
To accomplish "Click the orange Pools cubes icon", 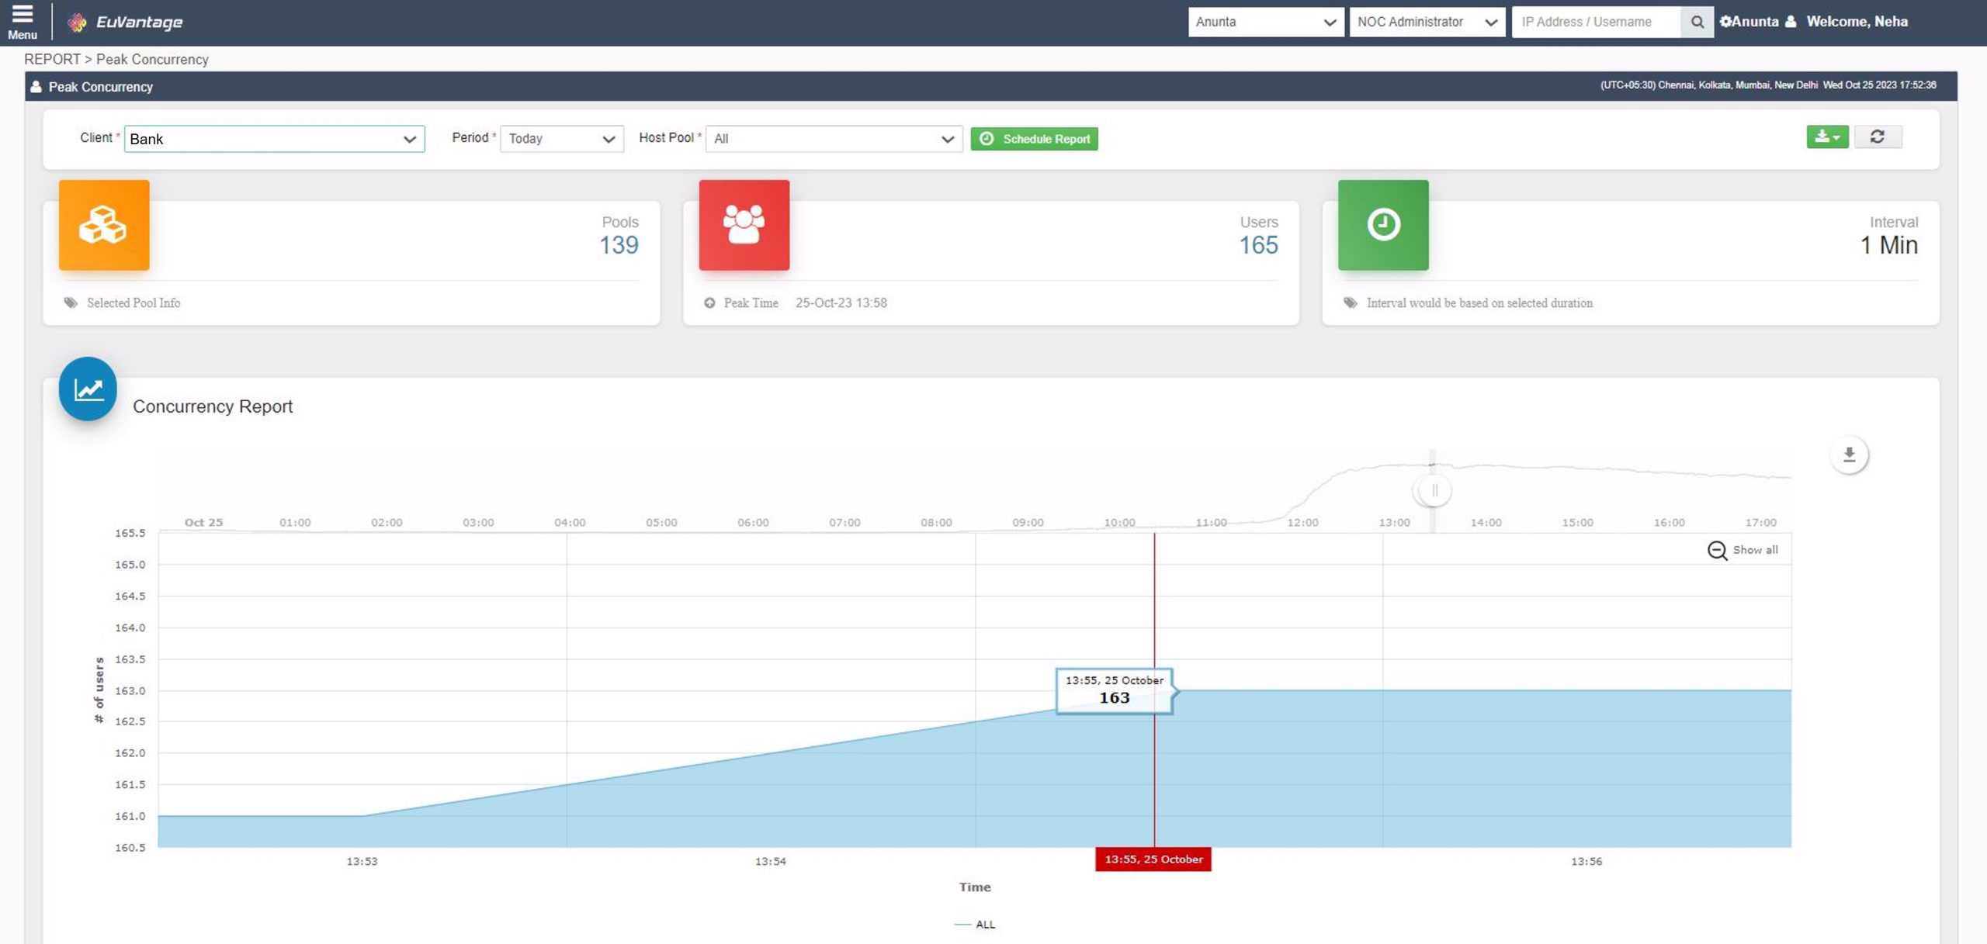I will [x=104, y=225].
